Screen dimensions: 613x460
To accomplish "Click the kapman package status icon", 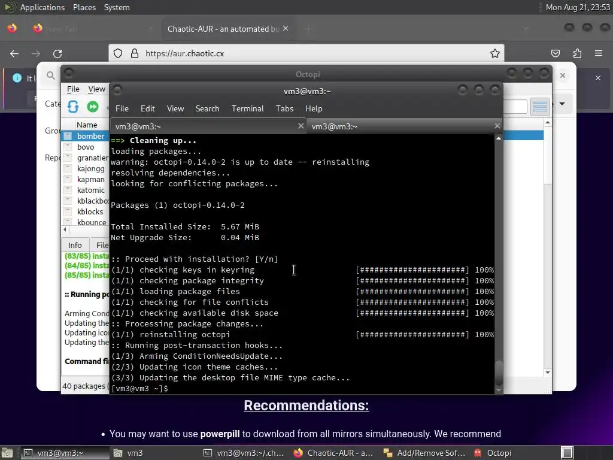I will [68, 179].
